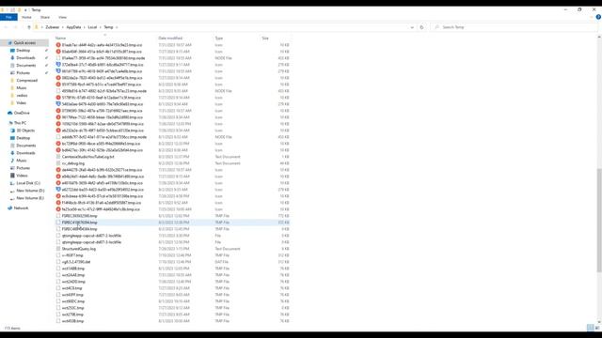
Task: Refresh the Temp folder listing
Action: 421,27
